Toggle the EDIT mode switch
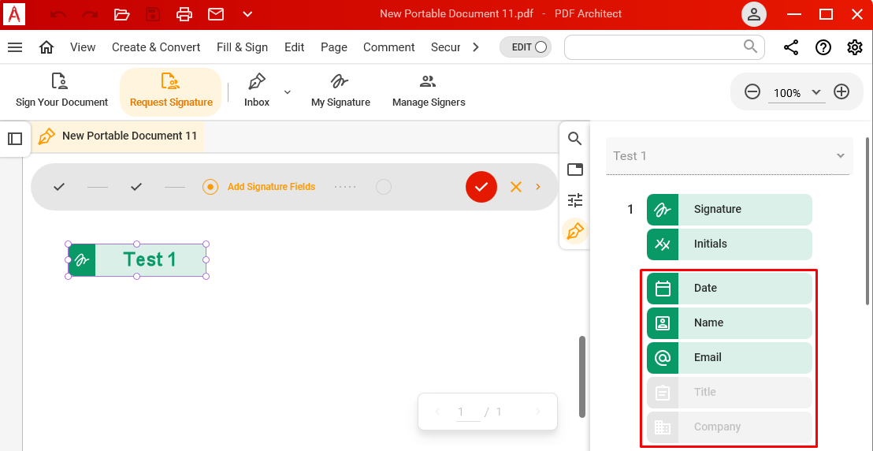This screenshot has width=873, height=451. (526, 47)
